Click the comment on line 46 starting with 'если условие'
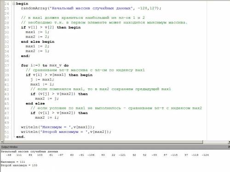The width and height of the screenshot is (230, 172). pos(116,108)
